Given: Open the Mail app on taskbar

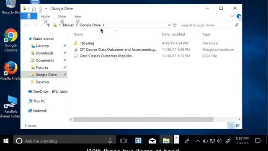Looking at the screenshot, I should pyautogui.click(x=152, y=141).
